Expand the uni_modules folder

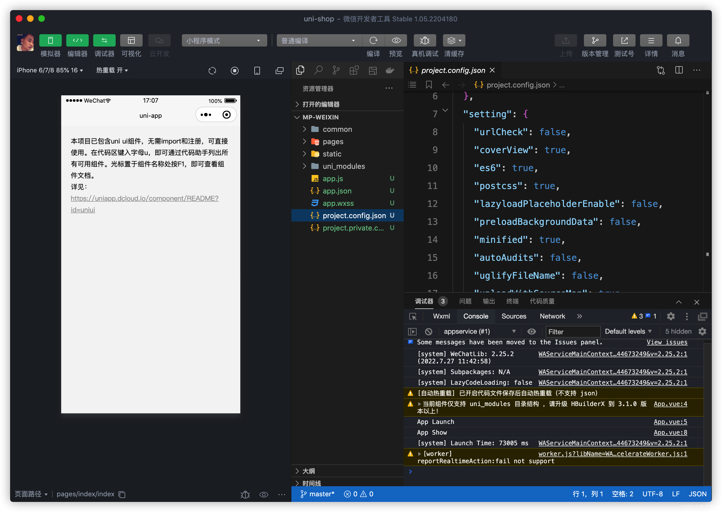pyautogui.click(x=348, y=166)
